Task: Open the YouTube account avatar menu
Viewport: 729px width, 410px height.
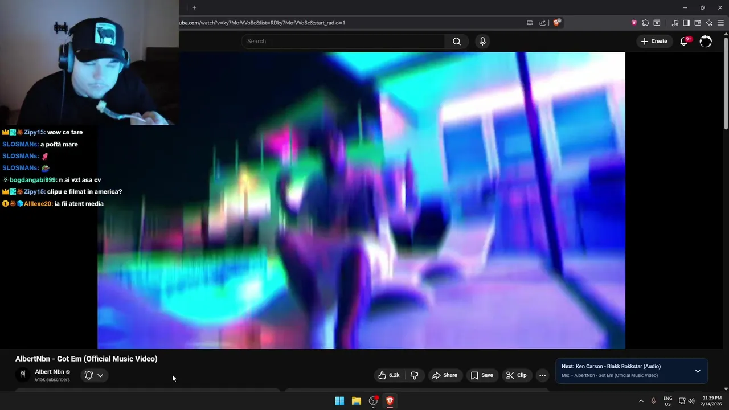Action: tap(706, 41)
